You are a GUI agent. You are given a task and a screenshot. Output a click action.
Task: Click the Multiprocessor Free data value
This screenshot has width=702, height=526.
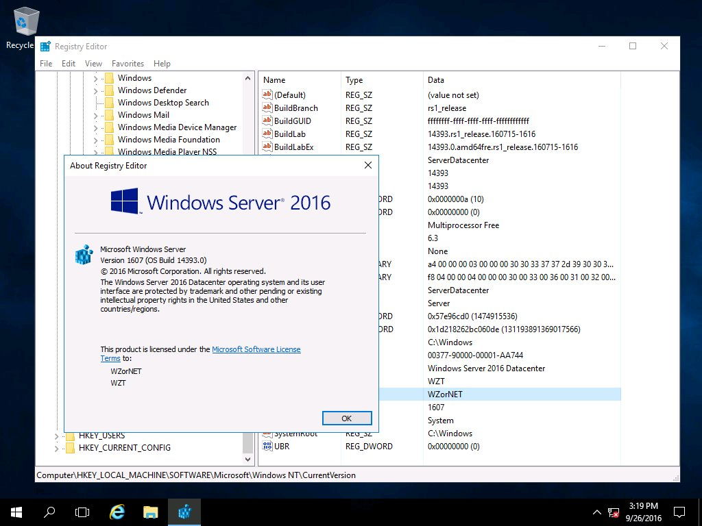(x=463, y=225)
